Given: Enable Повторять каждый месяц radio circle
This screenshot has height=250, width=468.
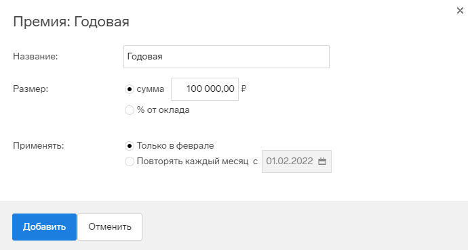Looking at the screenshot, I should click(x=130, y=161).
